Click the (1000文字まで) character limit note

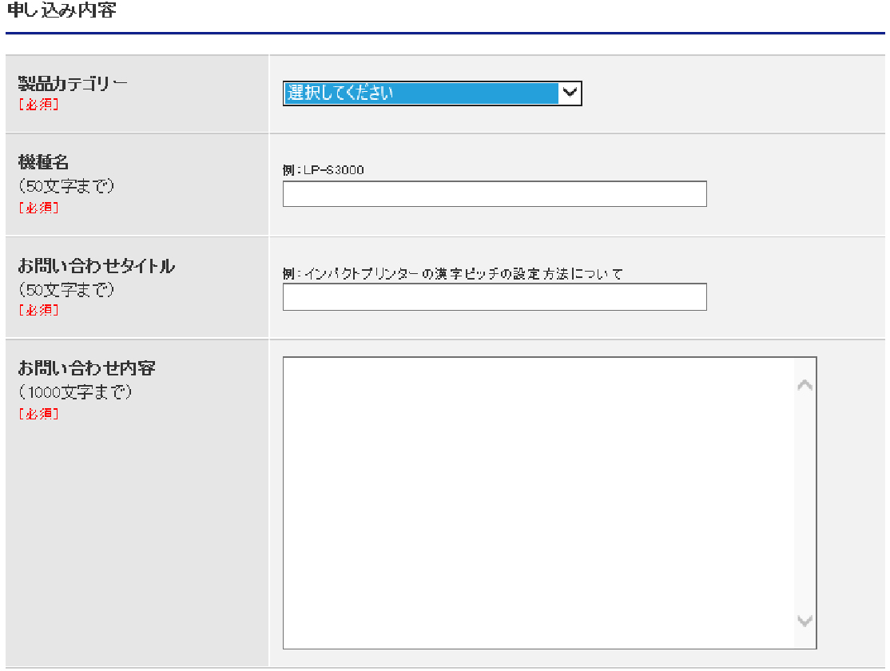pyautogui.click(x=75, y=392)
